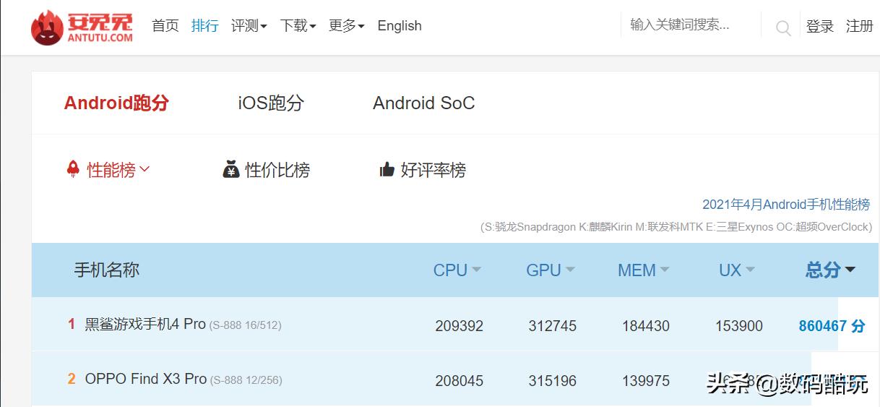Click the chipset legend text with Snapdragon
Screen dimensions: 880x407
676,227
